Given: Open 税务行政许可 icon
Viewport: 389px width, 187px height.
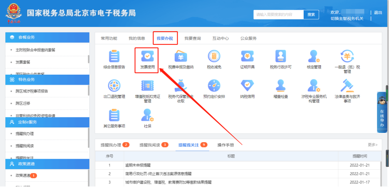Looking at the screenshot, I should click(281, 56).
